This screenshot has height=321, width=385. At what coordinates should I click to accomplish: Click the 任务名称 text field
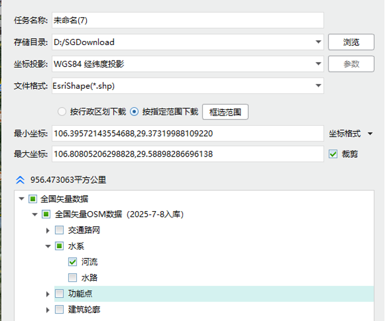tap(187, 20)
